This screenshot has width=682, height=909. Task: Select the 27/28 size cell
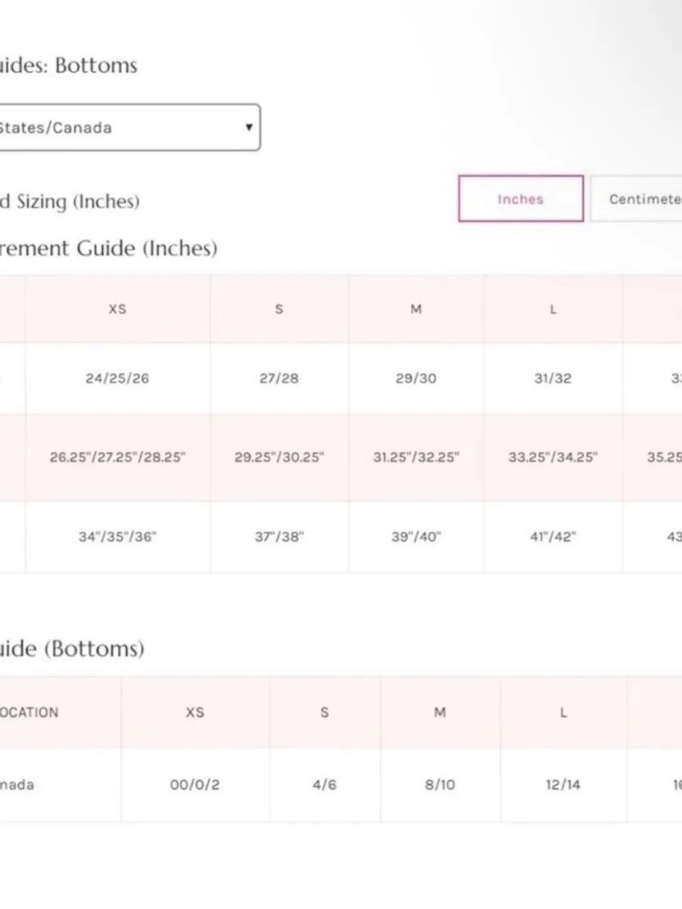pos(279,378)
